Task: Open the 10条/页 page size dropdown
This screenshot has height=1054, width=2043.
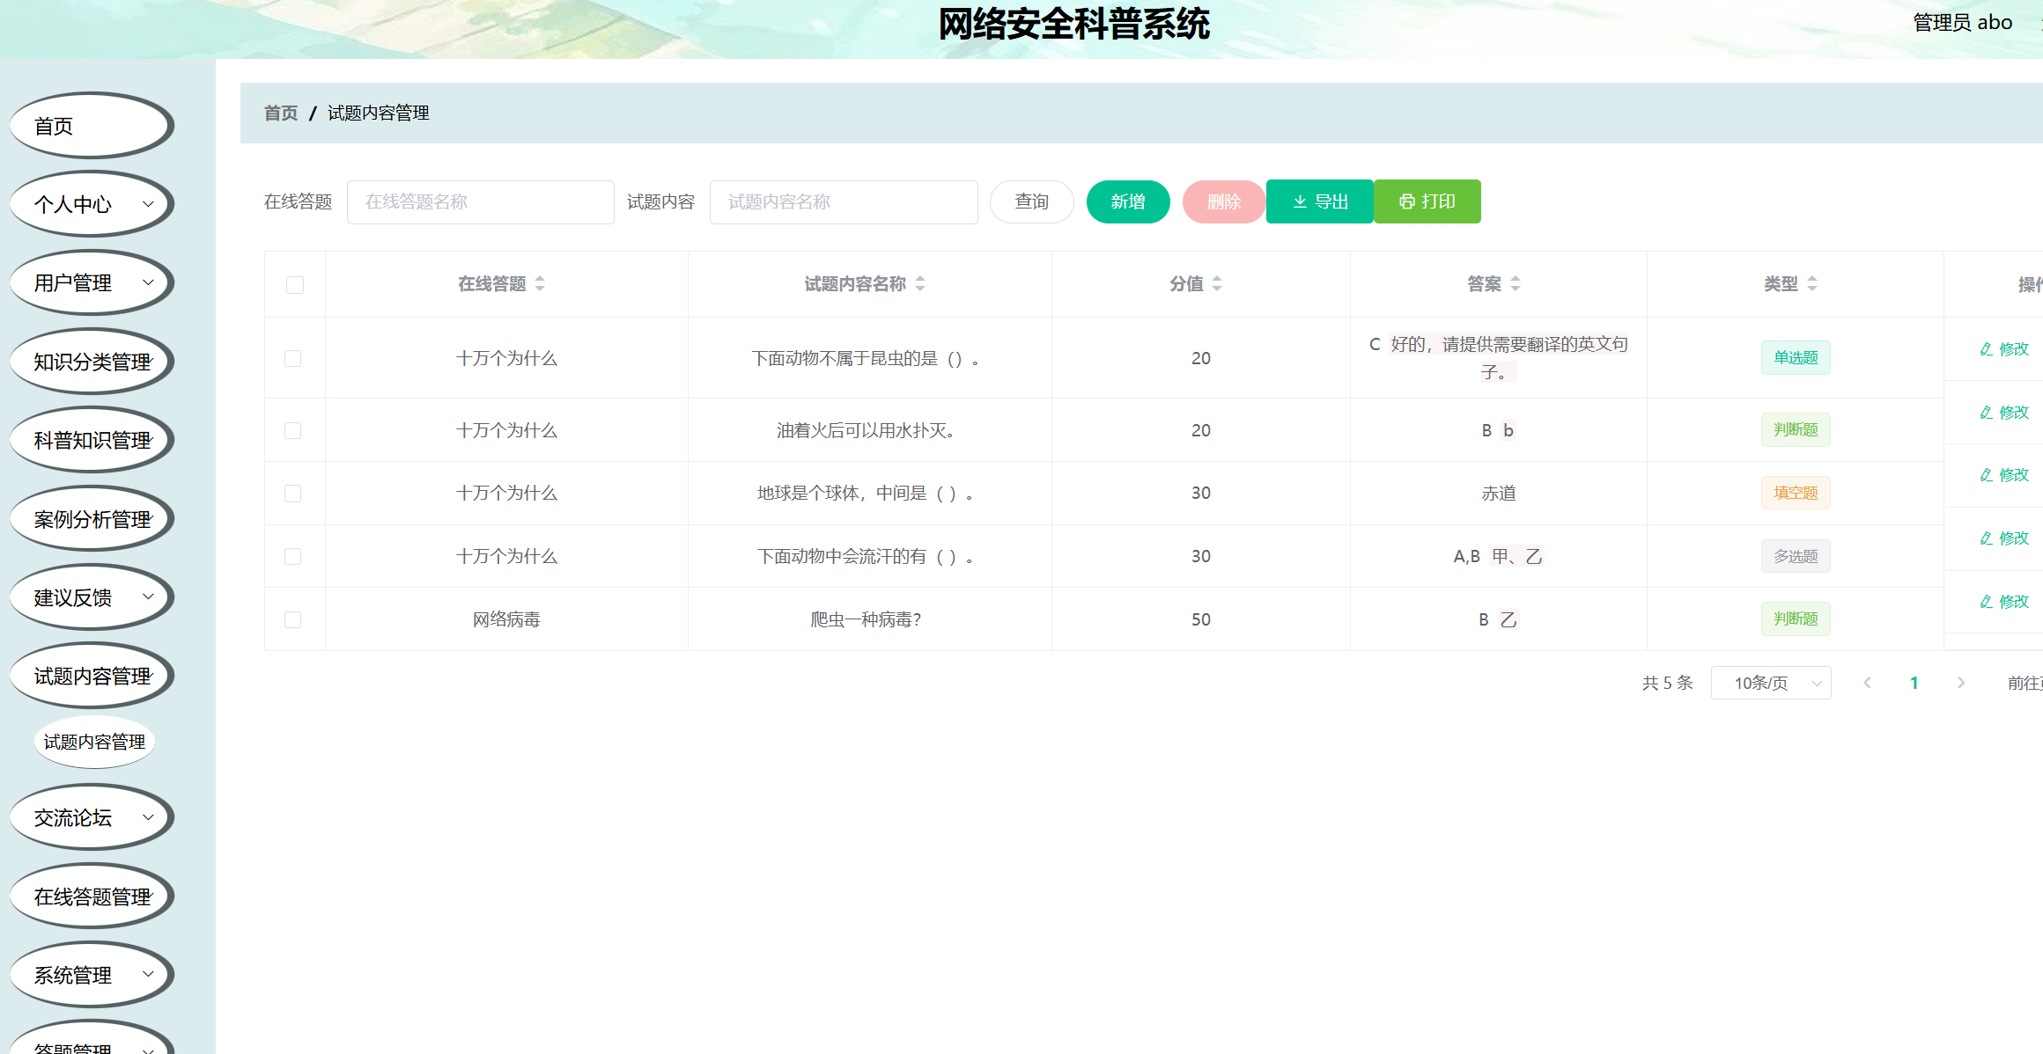Action: tap(1771, 683)
